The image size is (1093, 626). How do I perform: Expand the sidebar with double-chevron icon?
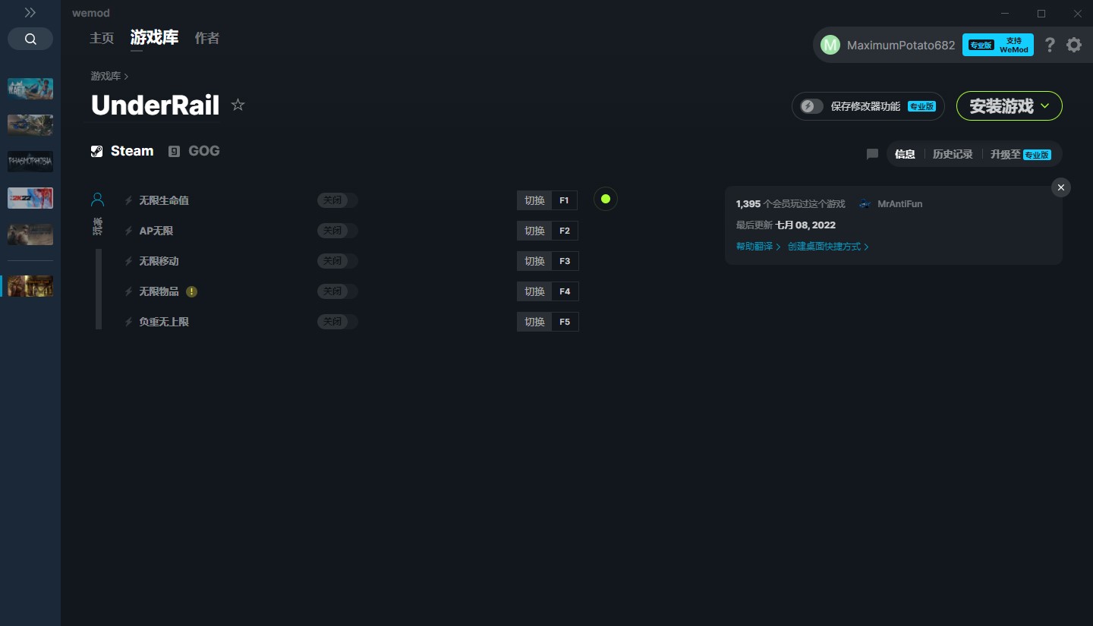pos(30,13)
